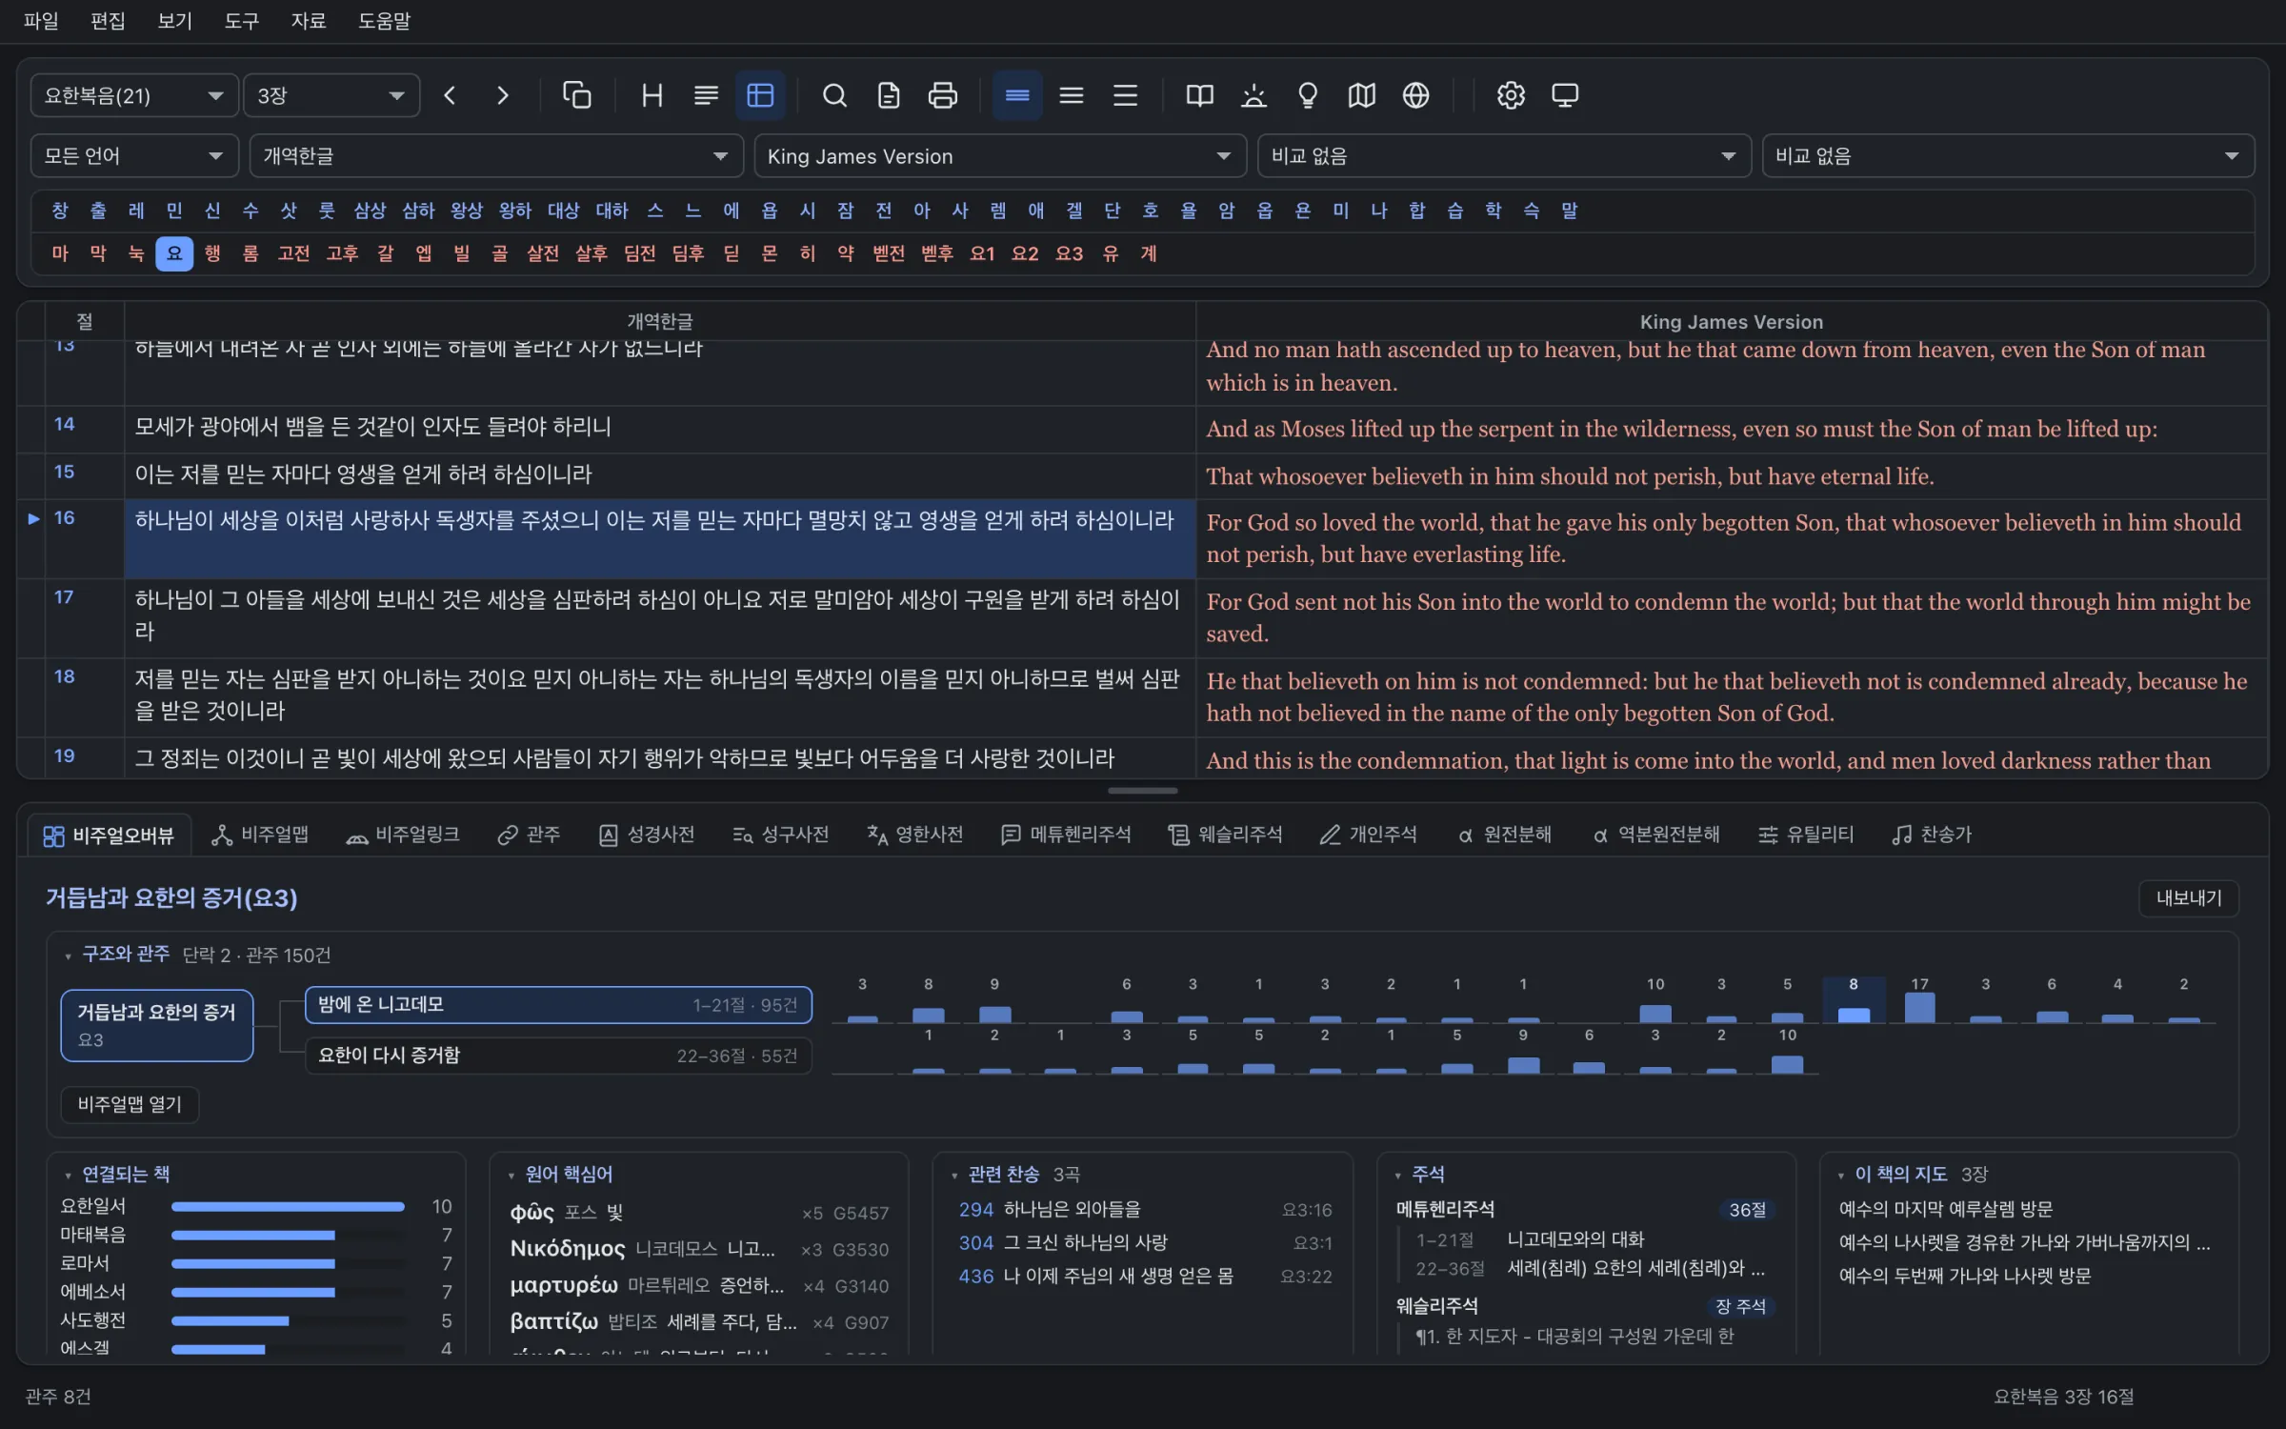Select the 창 book abbreviation
Image resolution: width=2286 pixels, height=1429 pixels.
[x=60, y=211]
